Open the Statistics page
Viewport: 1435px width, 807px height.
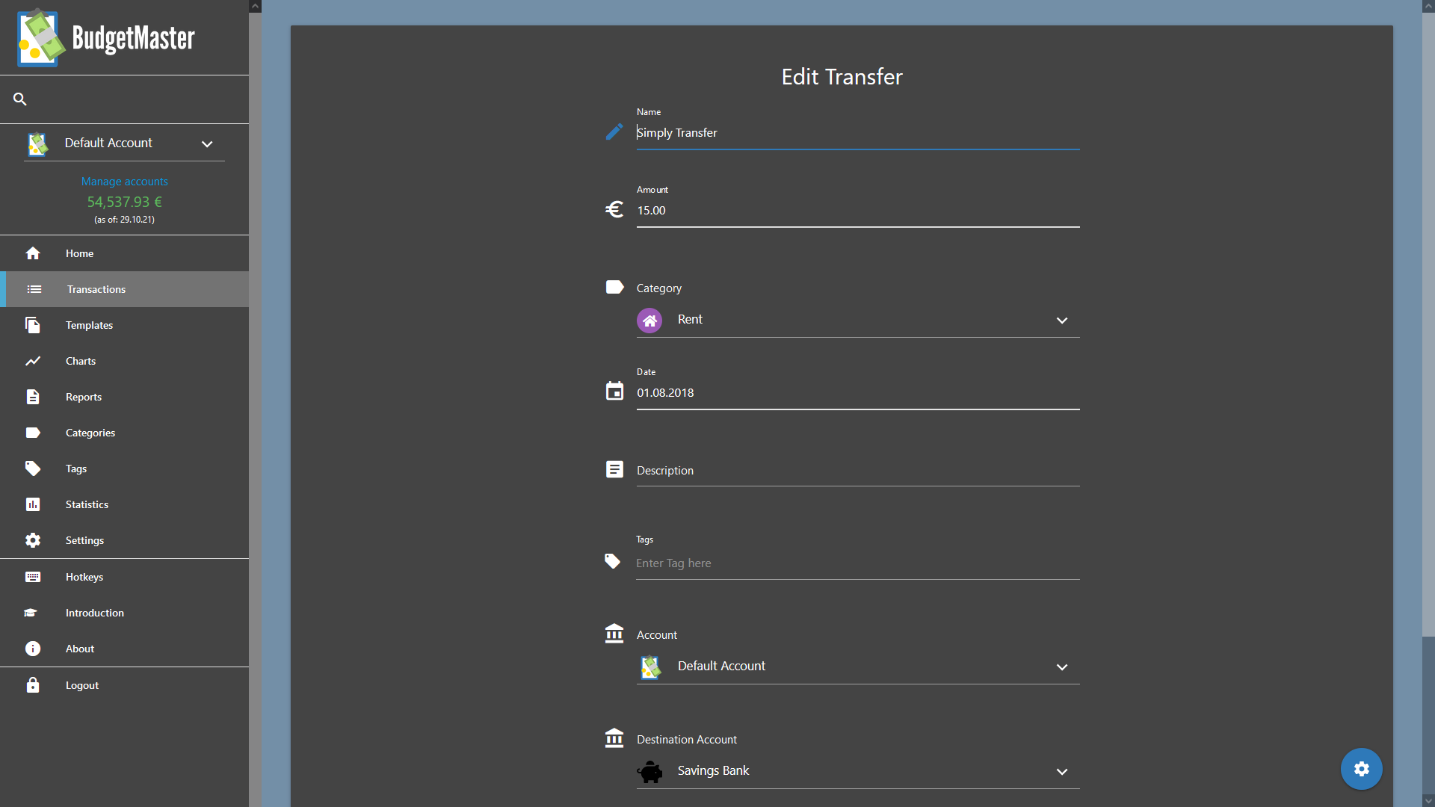point(124,504)
